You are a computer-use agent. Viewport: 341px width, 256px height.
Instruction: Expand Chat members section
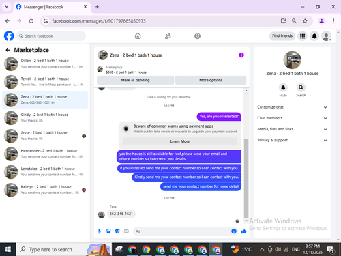coord(292,118)
